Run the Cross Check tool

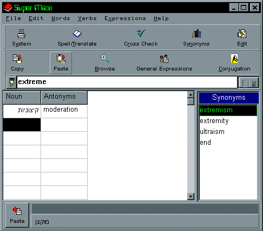coord(141,38)
